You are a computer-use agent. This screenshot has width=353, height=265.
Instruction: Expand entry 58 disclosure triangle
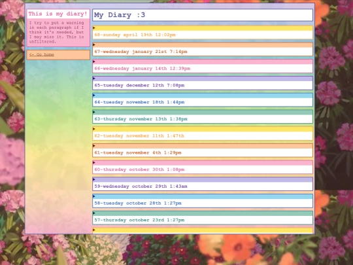[x=94, y=196]
